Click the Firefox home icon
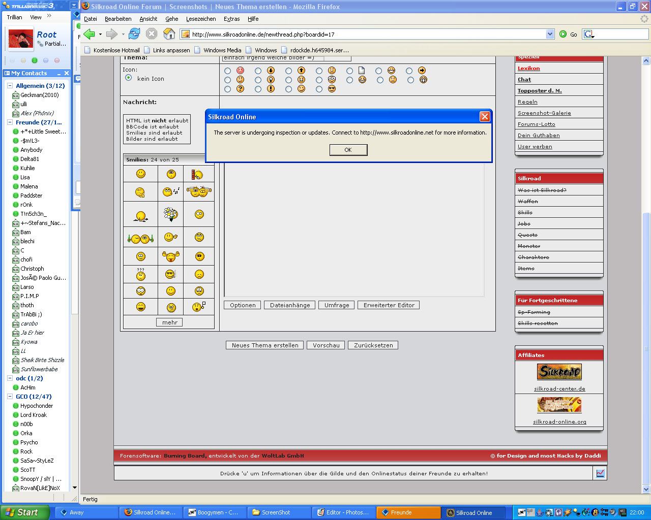The height and width of the screenshot is (520, 651). coord(169,34)
